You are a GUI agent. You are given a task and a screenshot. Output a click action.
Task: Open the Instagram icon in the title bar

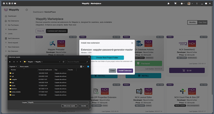click(12, 3)
